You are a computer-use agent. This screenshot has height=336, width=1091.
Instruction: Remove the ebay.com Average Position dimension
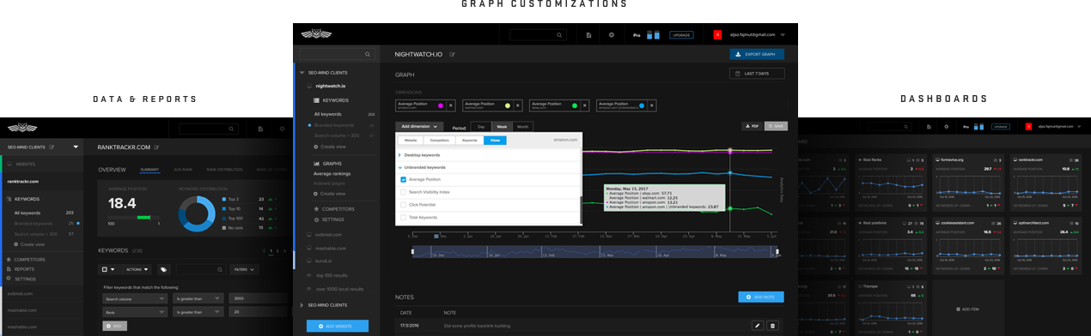[x=584, y=105]
